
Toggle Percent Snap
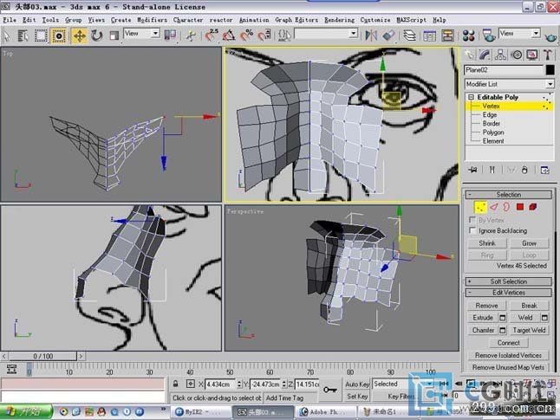246,36
